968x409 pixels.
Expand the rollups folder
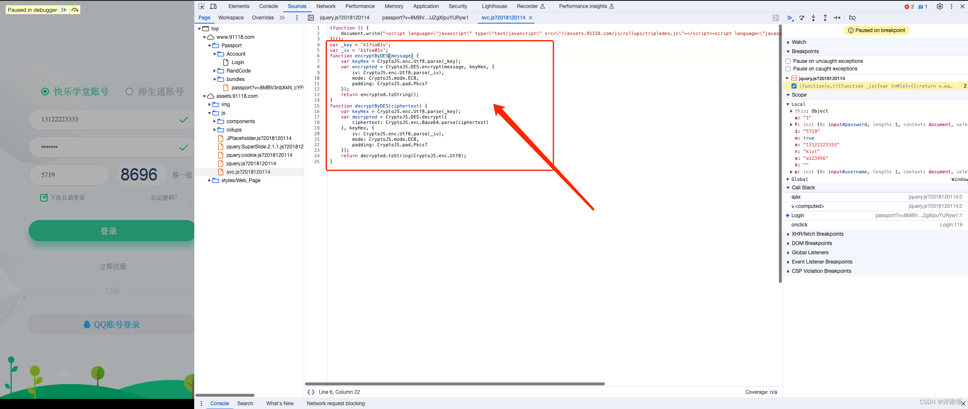pos(214,130)
